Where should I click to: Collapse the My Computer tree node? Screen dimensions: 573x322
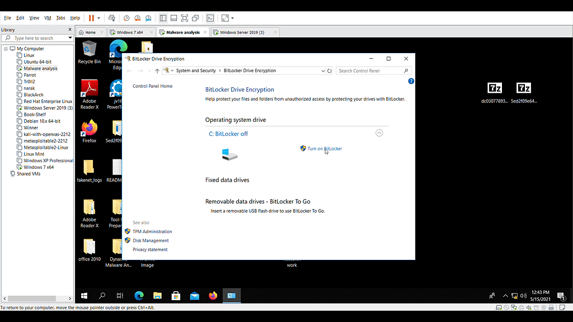tap(6, 49)
